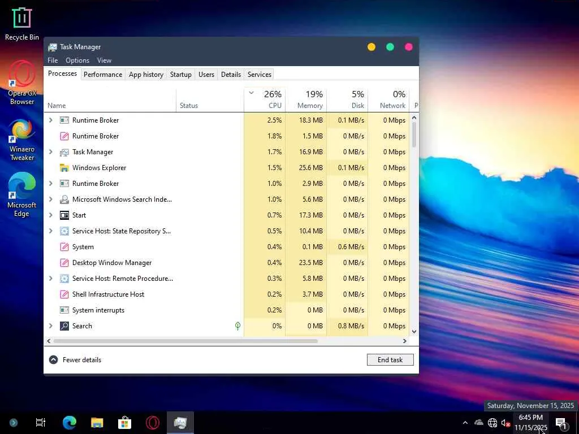Click the Start process icon

click(64, 215)
